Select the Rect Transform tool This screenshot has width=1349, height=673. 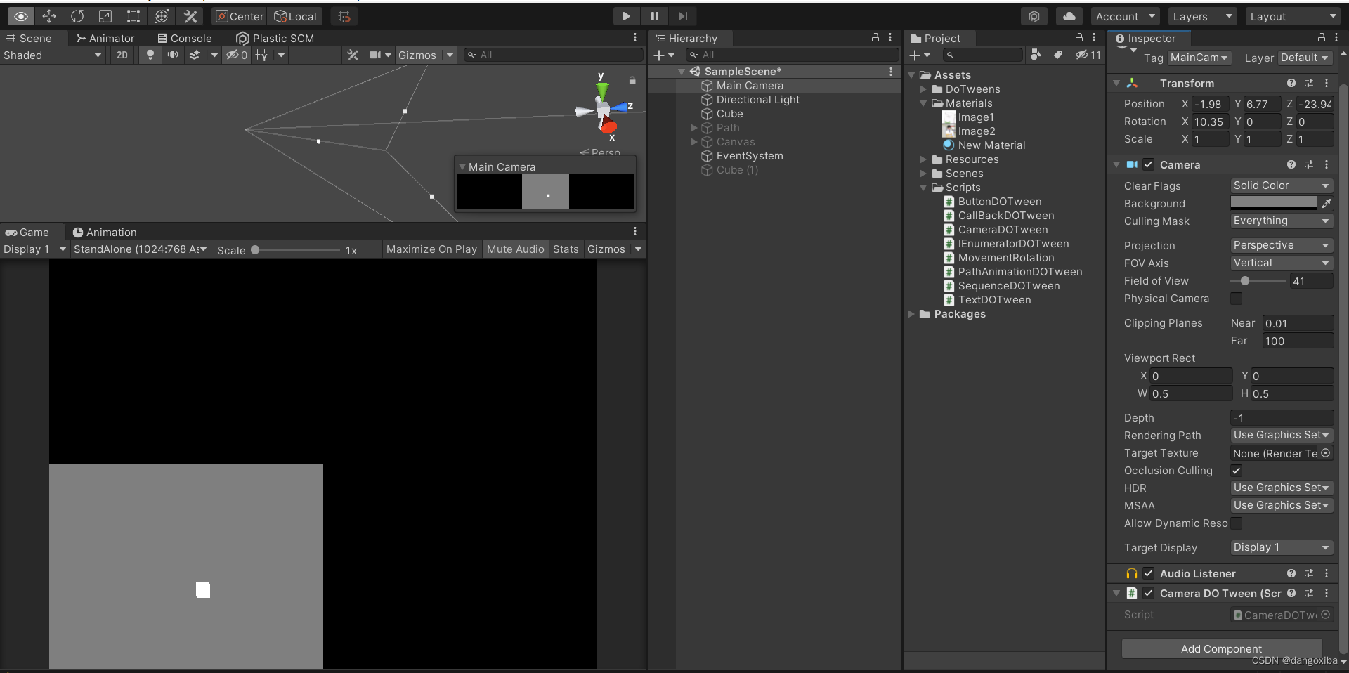tap(133, 16)
